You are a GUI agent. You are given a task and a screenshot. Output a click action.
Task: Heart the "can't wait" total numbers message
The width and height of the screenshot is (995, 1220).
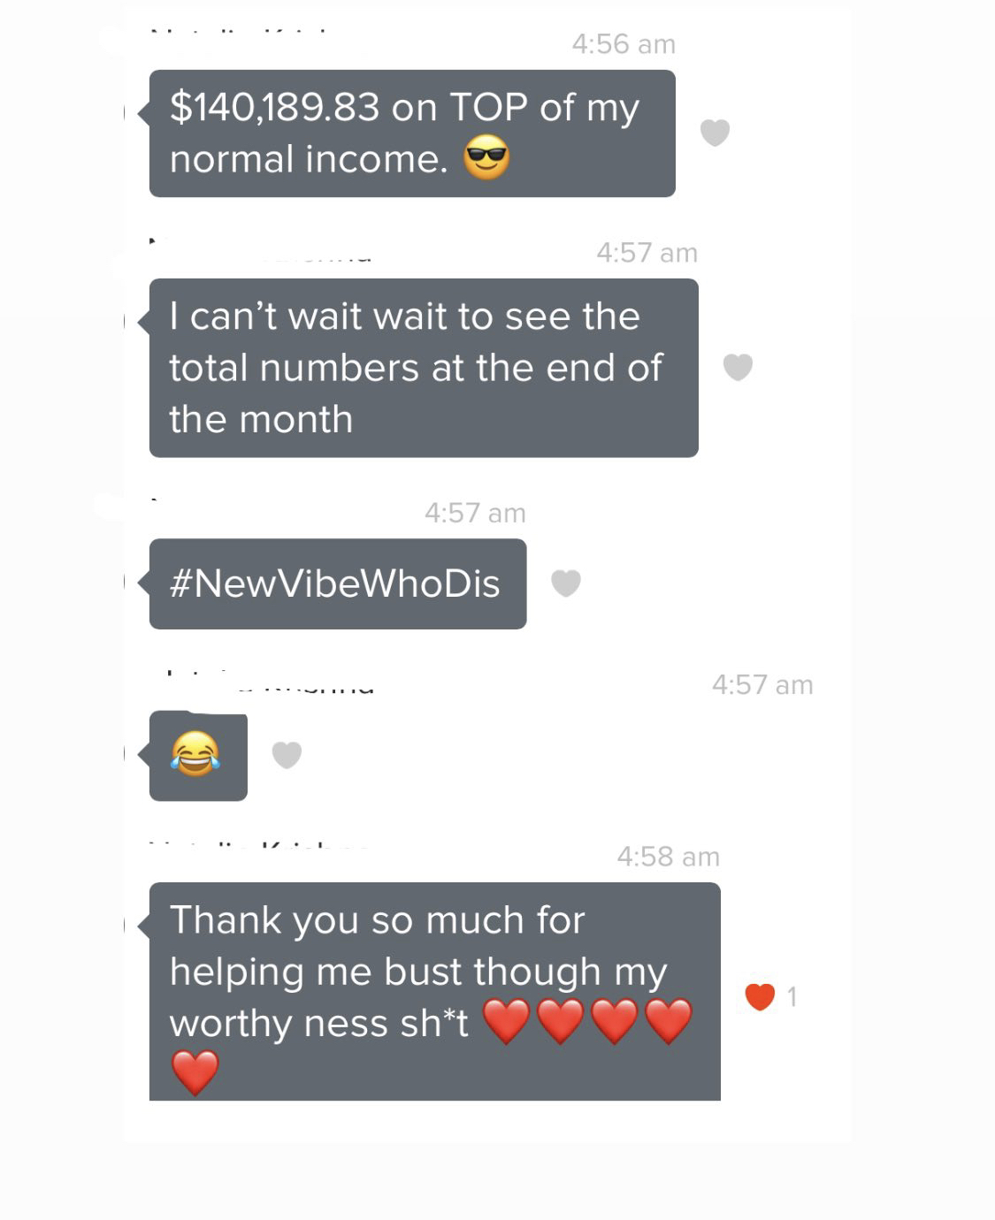point(738,367)
